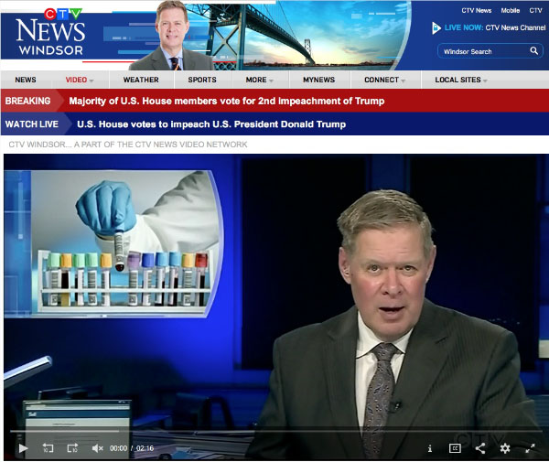Expand the More navigation dropdown
Image resolution: width=549 pixels, height=462 pixels.
[260, 80]
